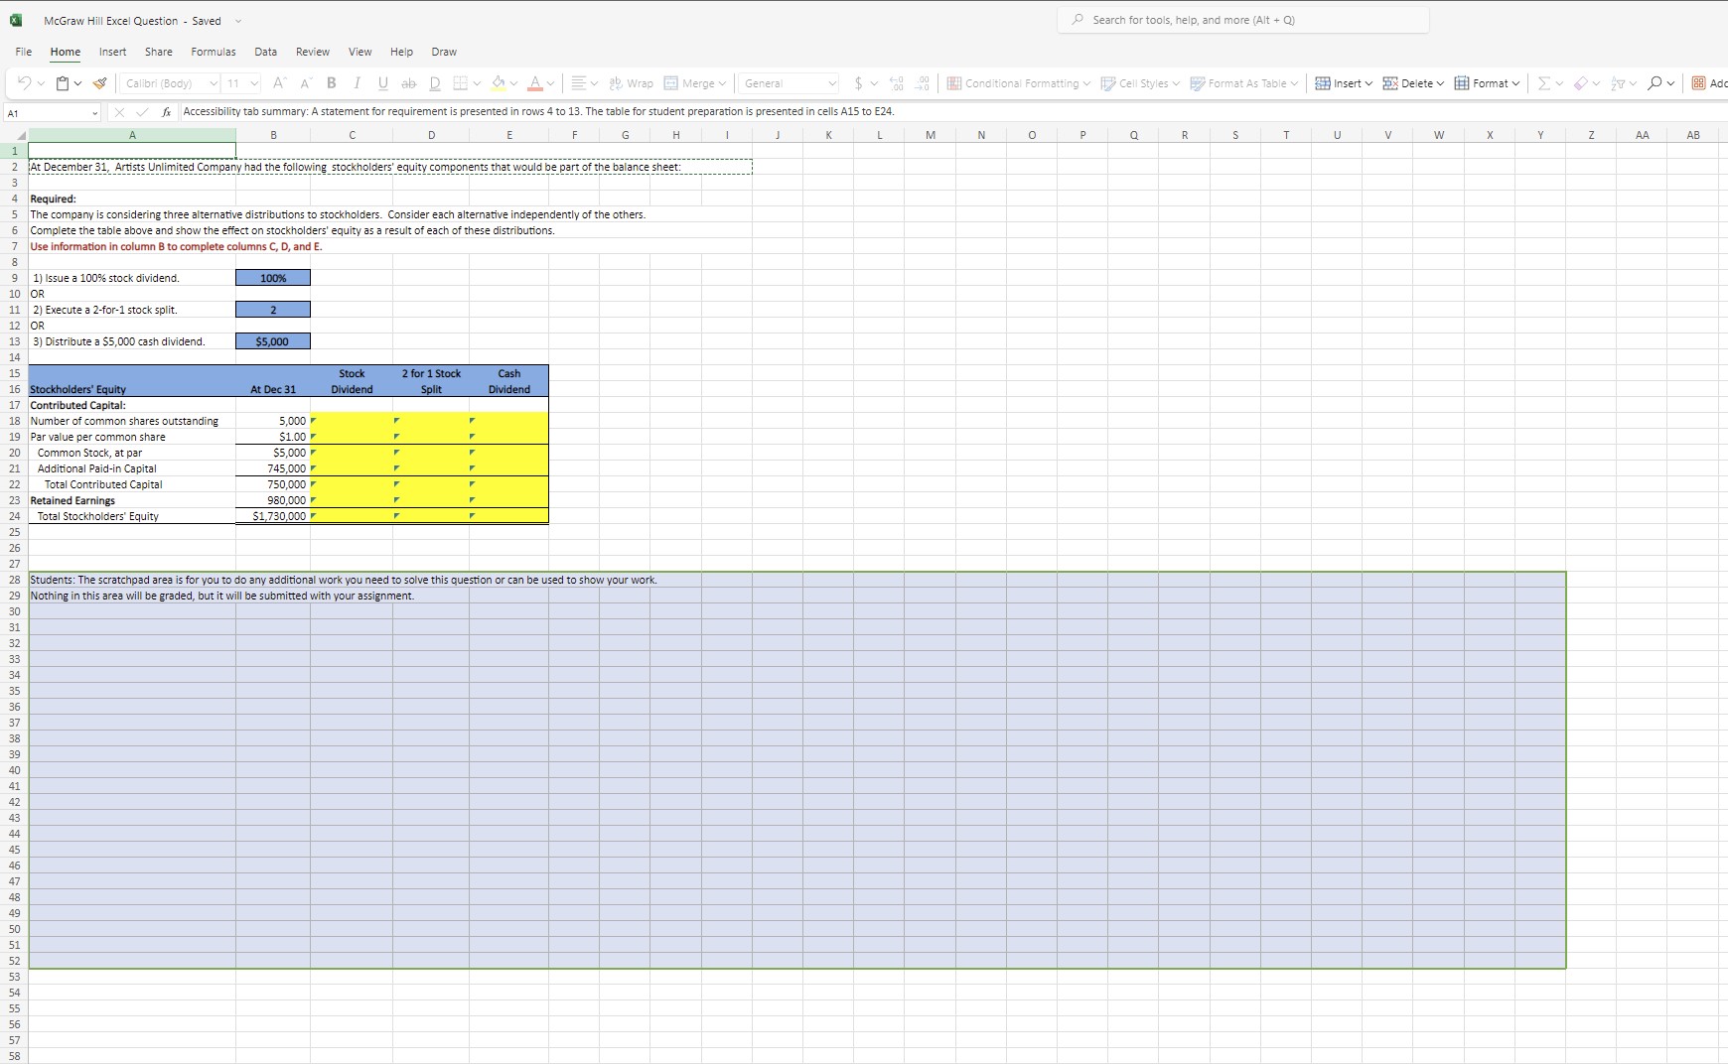Decrease decimal places
The image size is (1728, 1064).
pos(922,83)
